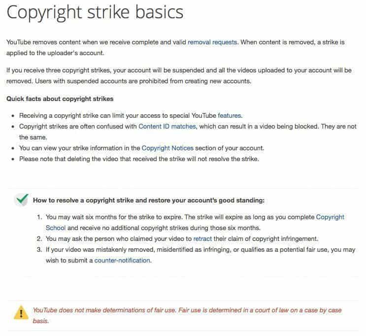Open the "removal requests" link

point(213,42)
